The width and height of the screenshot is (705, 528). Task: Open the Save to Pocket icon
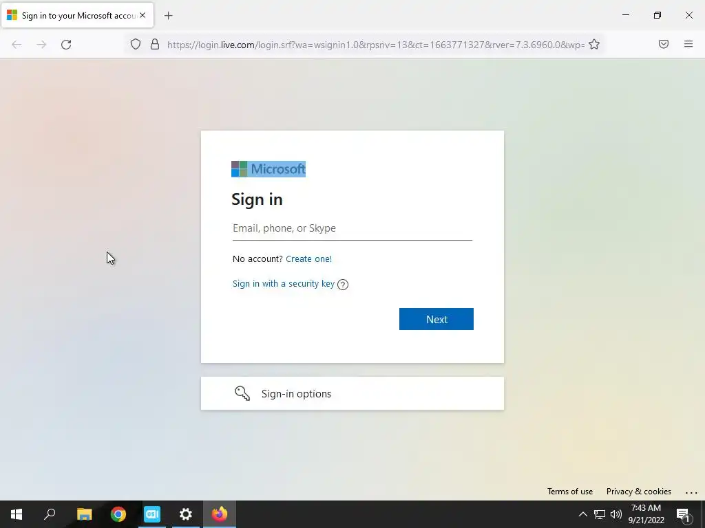click(664, 44)
